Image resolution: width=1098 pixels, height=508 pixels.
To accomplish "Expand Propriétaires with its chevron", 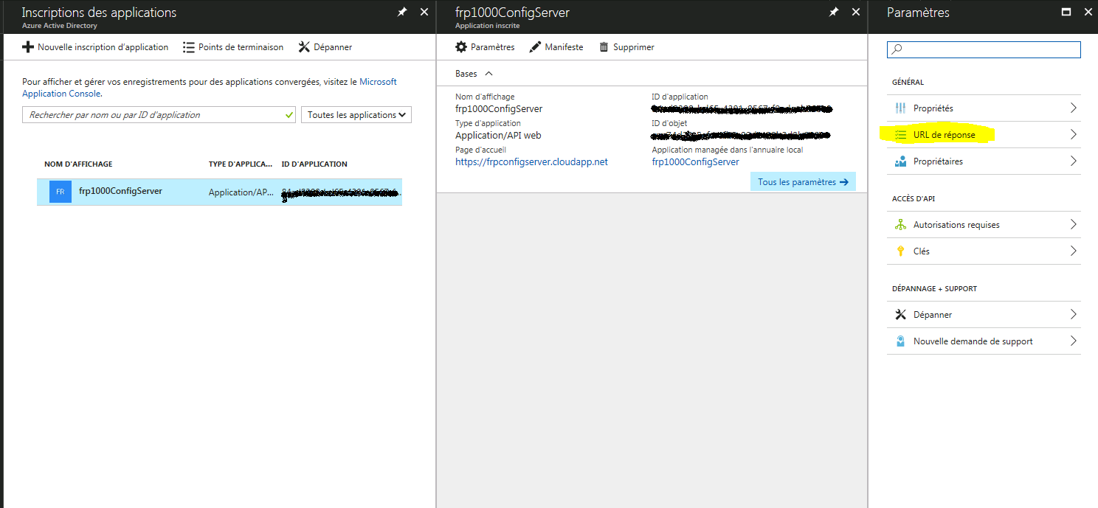I will click(1073, 161).
